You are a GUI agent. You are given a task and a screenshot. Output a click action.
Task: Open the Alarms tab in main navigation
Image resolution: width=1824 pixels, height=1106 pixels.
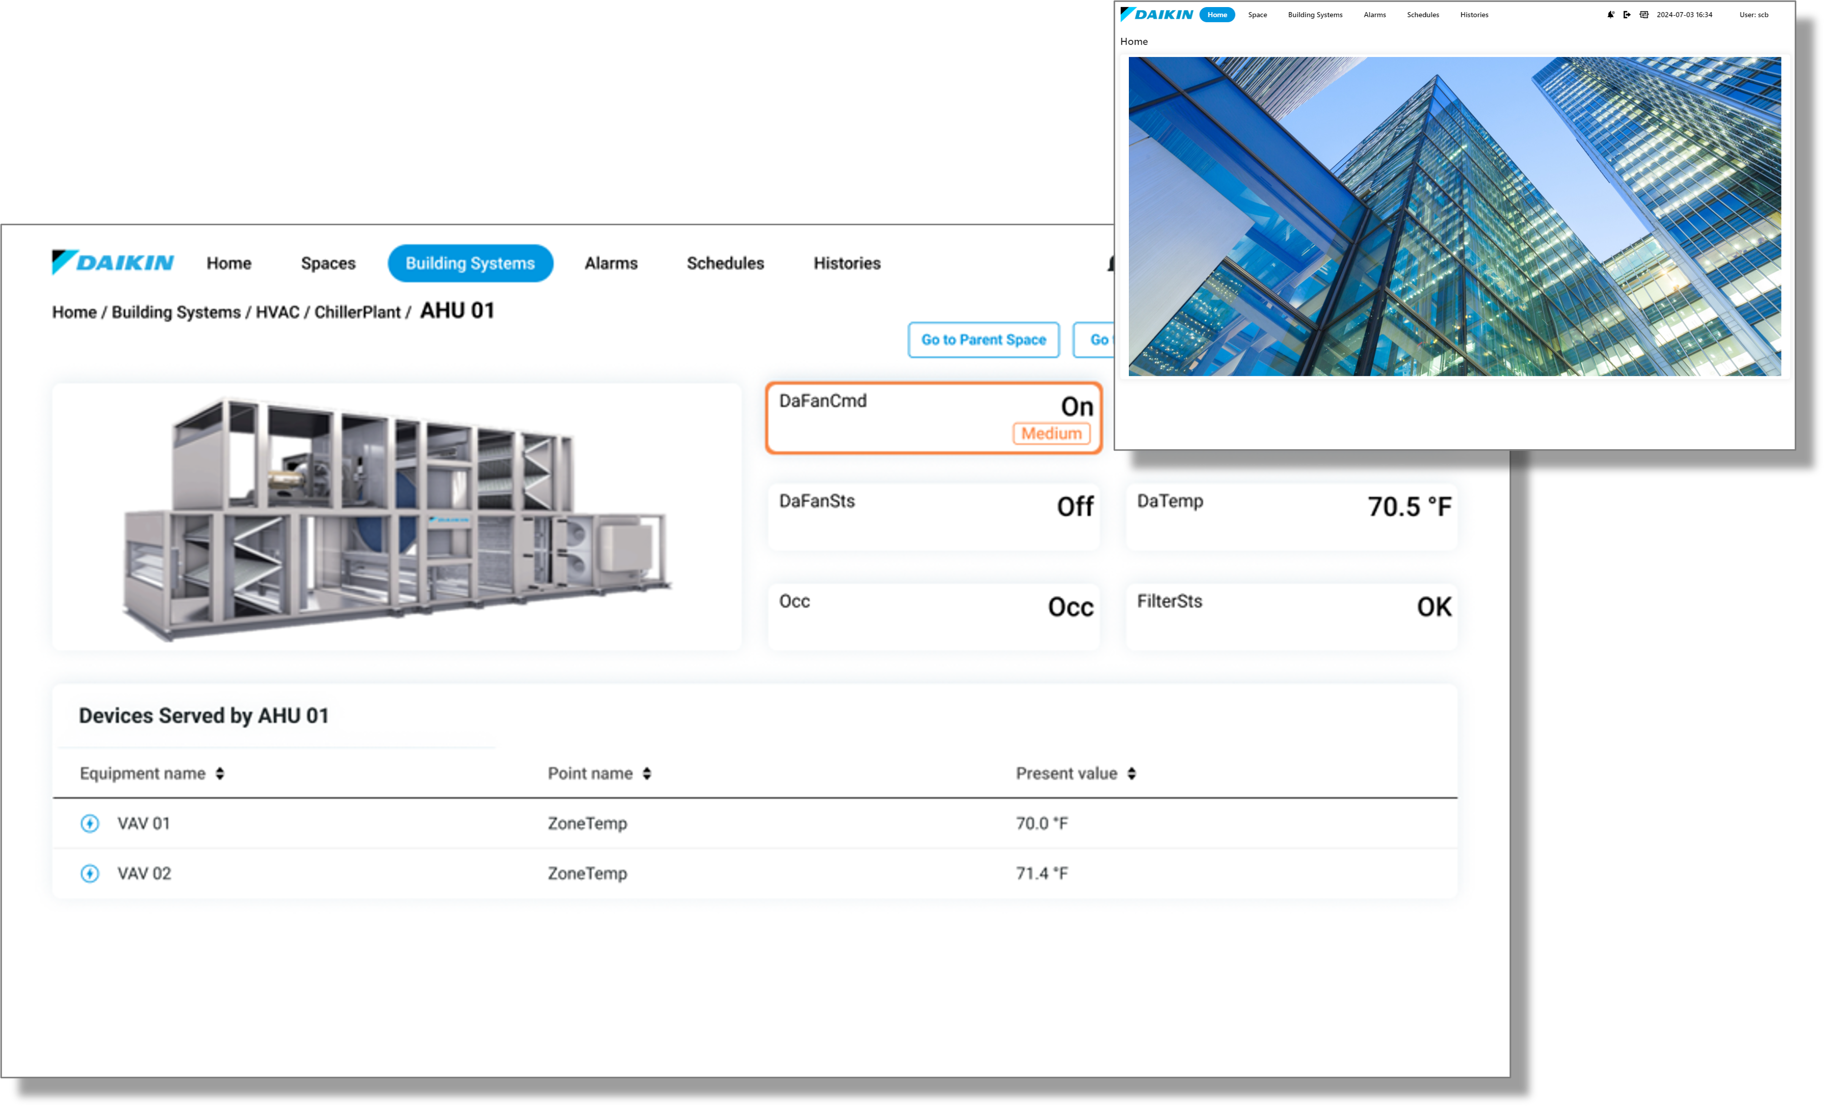click(611, 263)
